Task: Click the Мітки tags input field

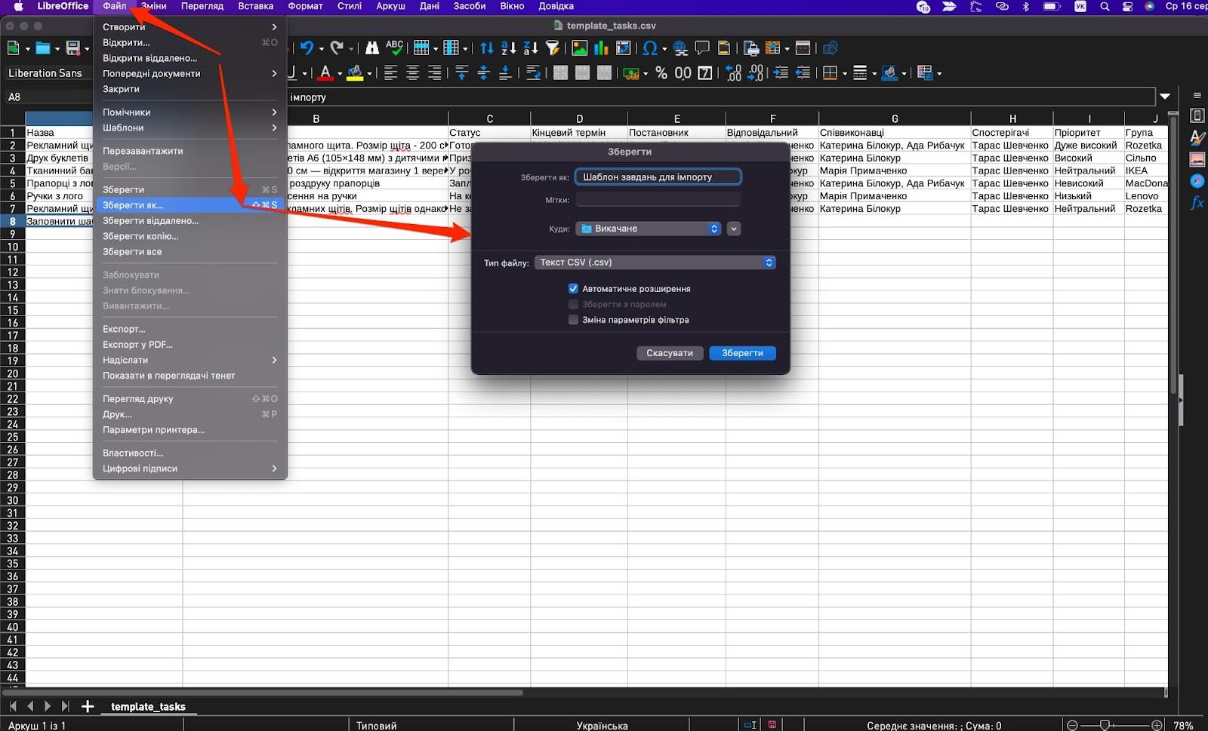Action: point(658,200)
